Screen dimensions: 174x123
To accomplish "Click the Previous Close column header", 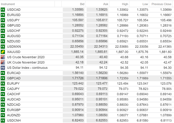I will click(161, 4).
